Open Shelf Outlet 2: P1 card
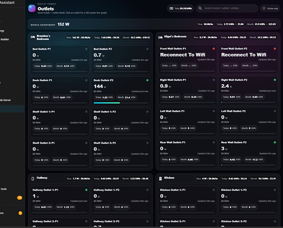The image size is (283, 228). pos(60,154)
